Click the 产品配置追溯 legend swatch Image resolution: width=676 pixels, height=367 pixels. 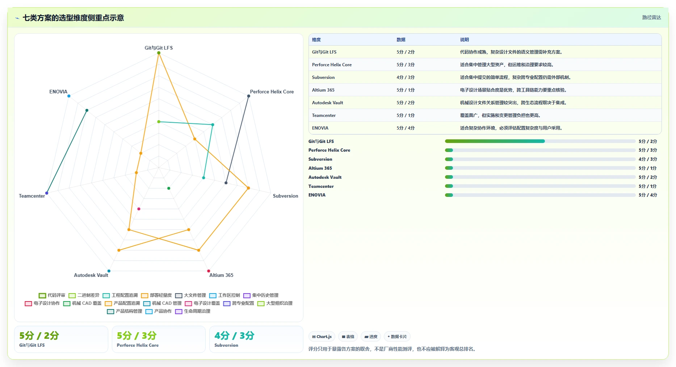point(108,303)
